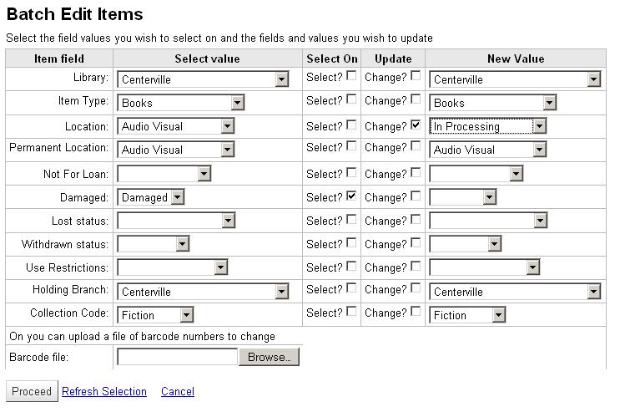
Task: Click inside Barcode file text field
Action: pyautogui.click(x=177, y=357)
